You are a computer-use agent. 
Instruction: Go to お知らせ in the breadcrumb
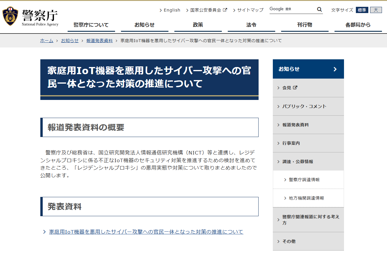(70, 41)
